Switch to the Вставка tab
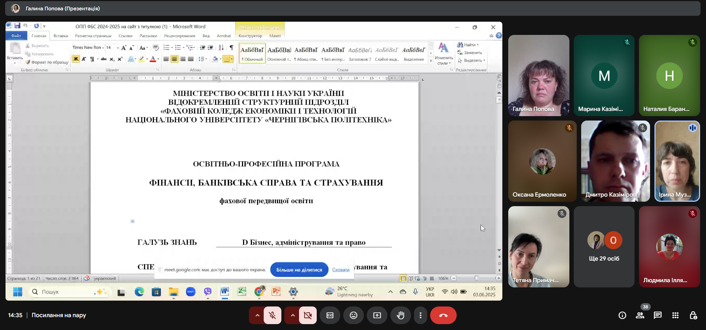This screenshot has width=706, height=330. (x=61, y=36)
